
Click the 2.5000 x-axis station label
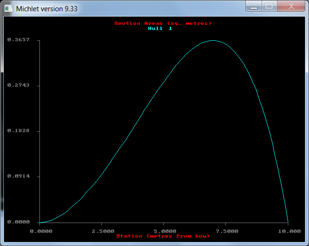tap(102, 231)
